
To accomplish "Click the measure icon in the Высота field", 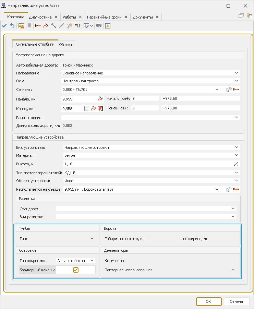I will pos(236,164).
